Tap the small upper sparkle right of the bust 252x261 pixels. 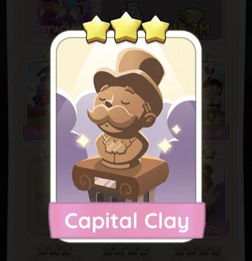point(175,130)
